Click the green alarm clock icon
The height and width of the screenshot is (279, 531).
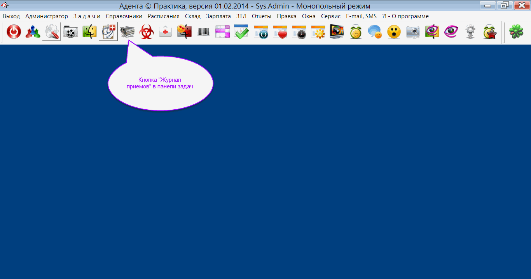coord(356,32)
